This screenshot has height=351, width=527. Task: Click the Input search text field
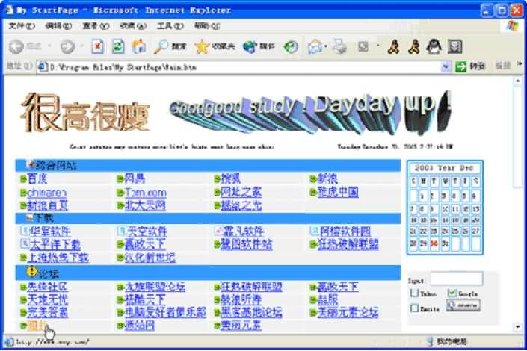[457, 279]
